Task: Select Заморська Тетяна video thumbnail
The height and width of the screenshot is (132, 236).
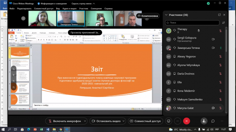Action: (71, 18)
